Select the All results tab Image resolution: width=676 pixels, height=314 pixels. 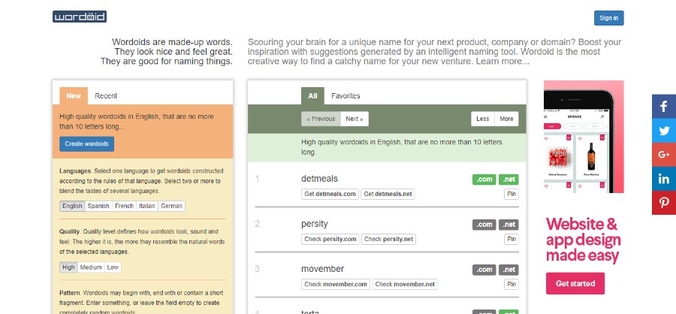pyautogui.click(x=312, y=95)
